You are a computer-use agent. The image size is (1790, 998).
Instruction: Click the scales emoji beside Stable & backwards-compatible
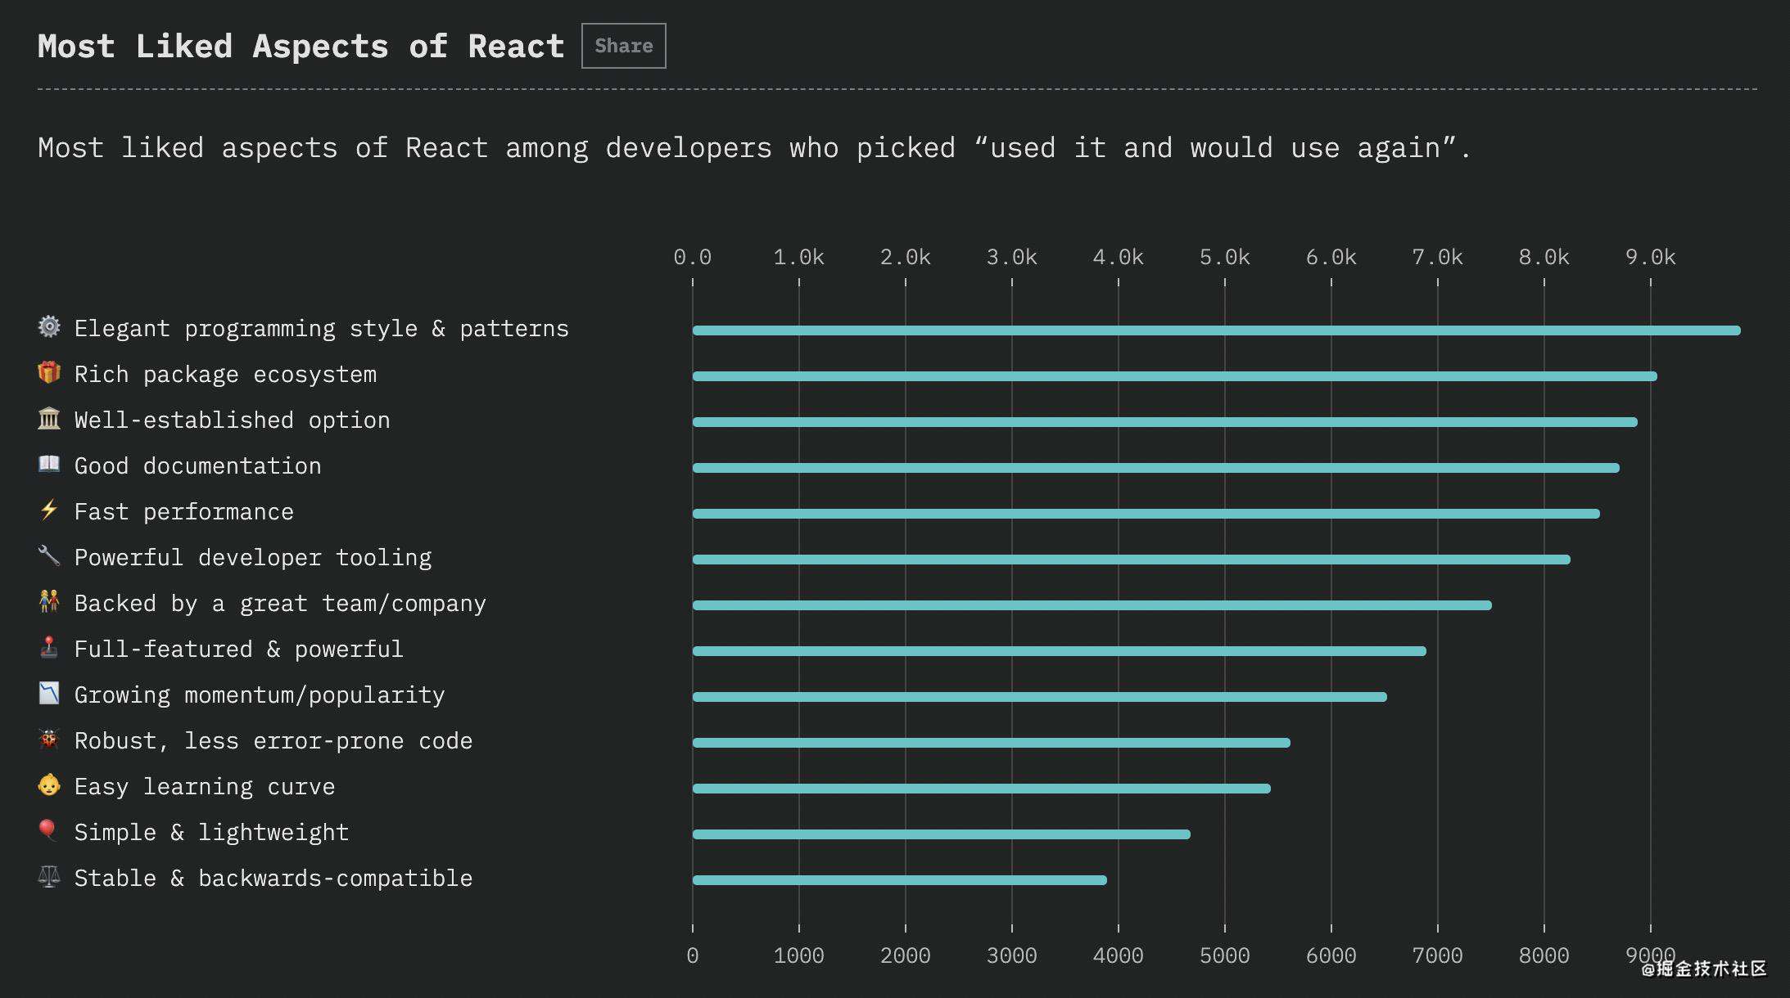click(x=49, y=876)
